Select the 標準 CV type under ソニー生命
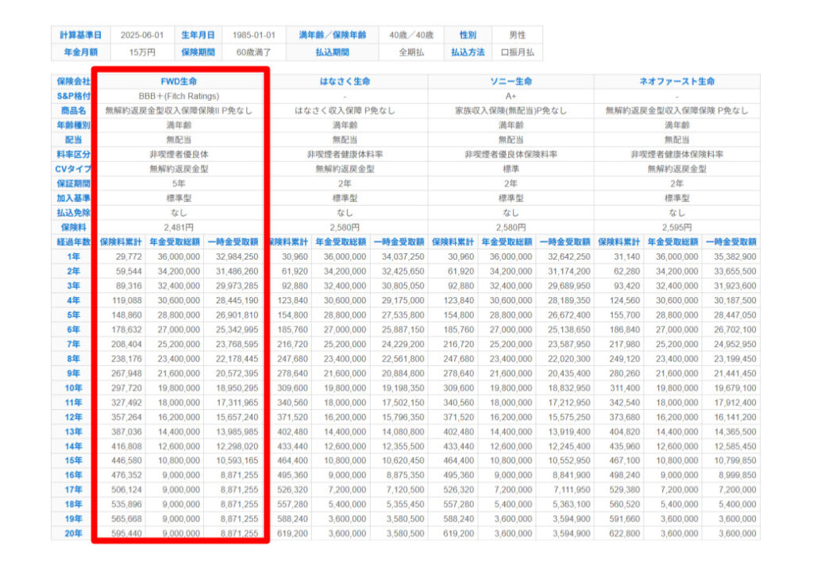813x563 pixels. [x=511, y=169]
